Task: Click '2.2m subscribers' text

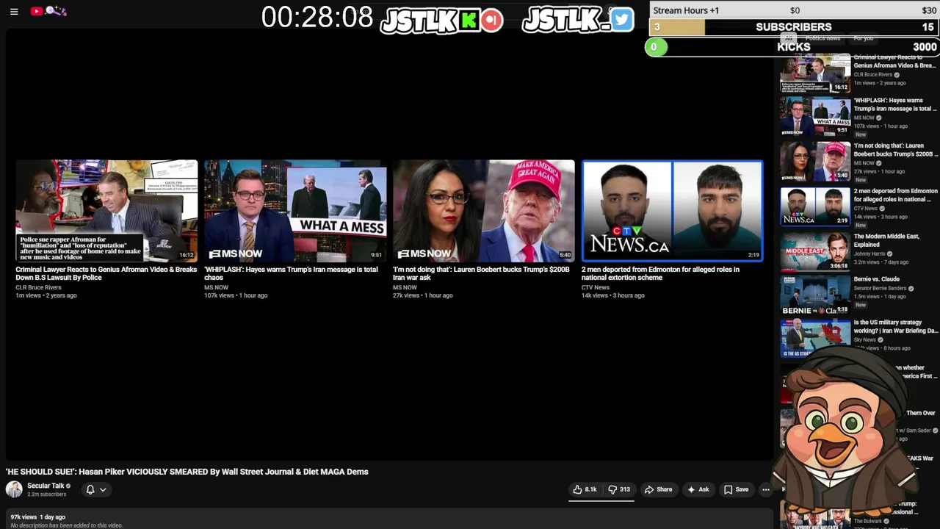Action: point(46,494)
